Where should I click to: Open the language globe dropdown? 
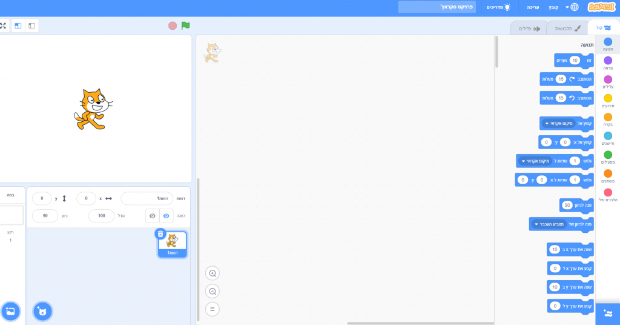point(571,7)
